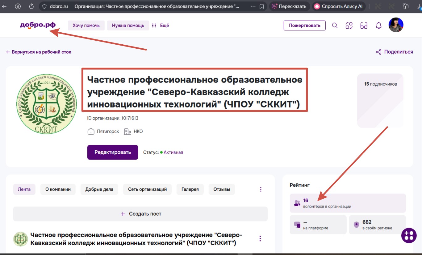Follow the Вернуться на рабочий стол link

click(39, 52)
